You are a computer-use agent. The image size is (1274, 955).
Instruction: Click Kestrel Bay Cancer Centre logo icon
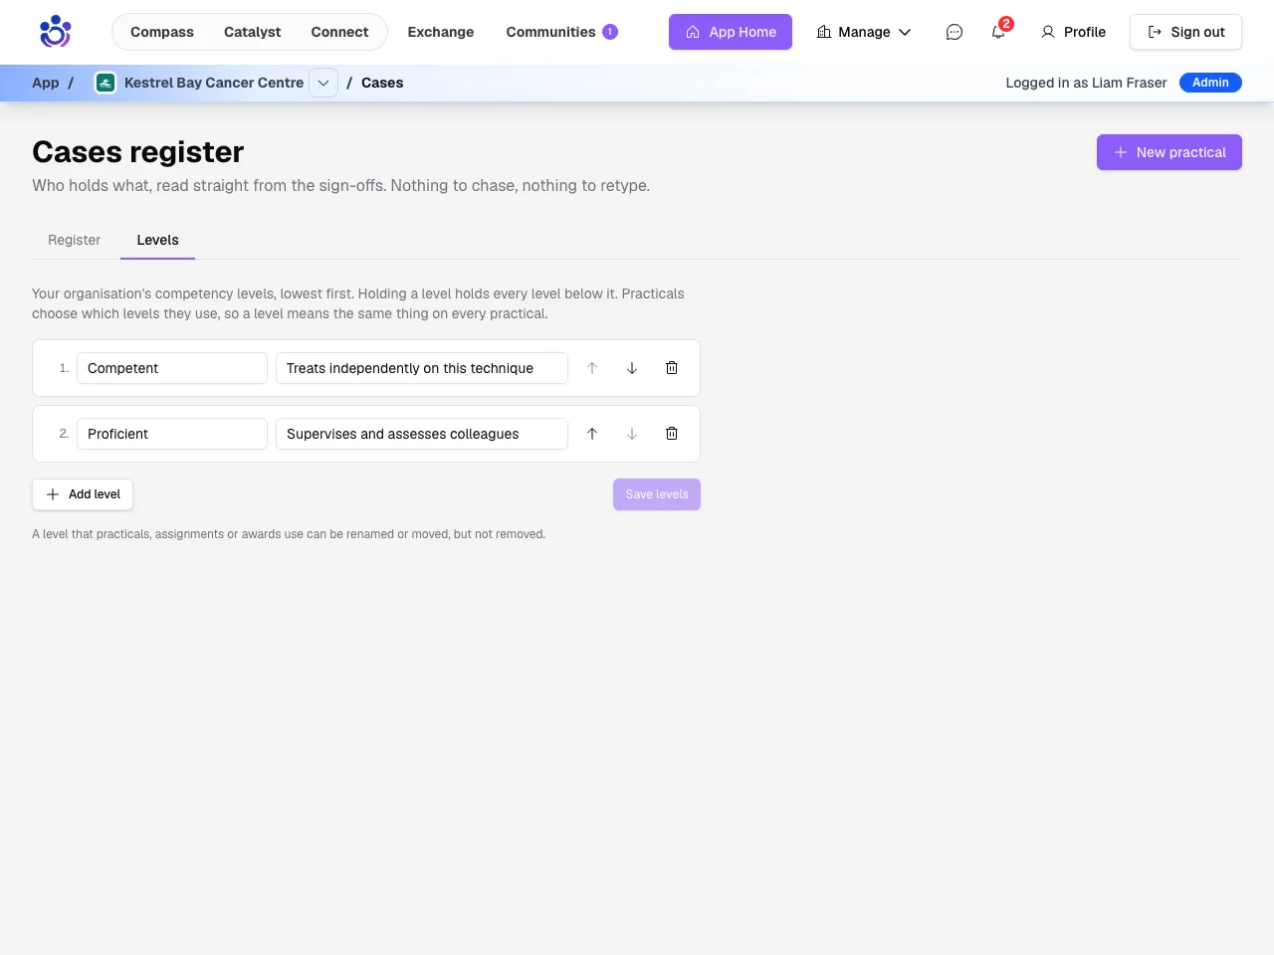tap(106, 83)
